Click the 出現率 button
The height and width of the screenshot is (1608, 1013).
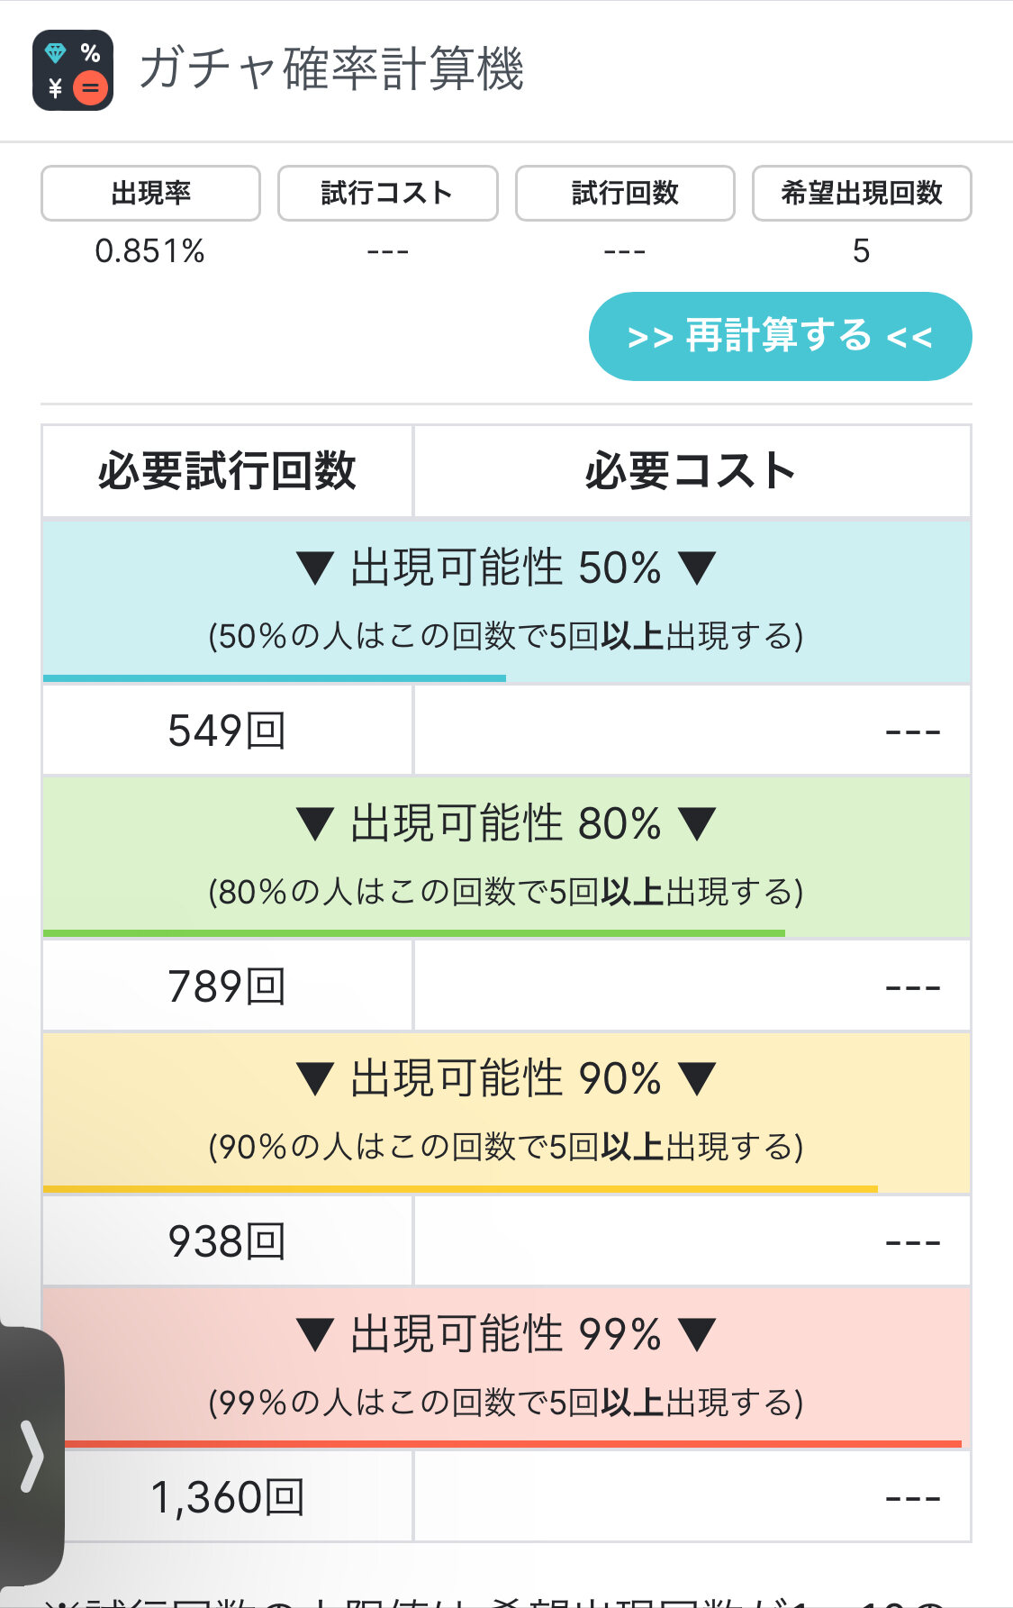(x=150, y=193)
